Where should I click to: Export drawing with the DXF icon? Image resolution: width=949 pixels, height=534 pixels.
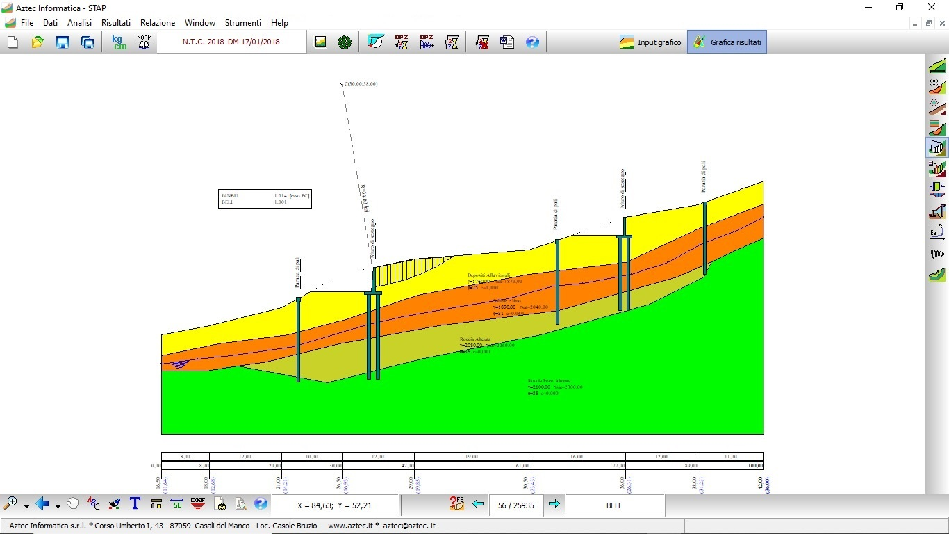click(x=198, y=503)
